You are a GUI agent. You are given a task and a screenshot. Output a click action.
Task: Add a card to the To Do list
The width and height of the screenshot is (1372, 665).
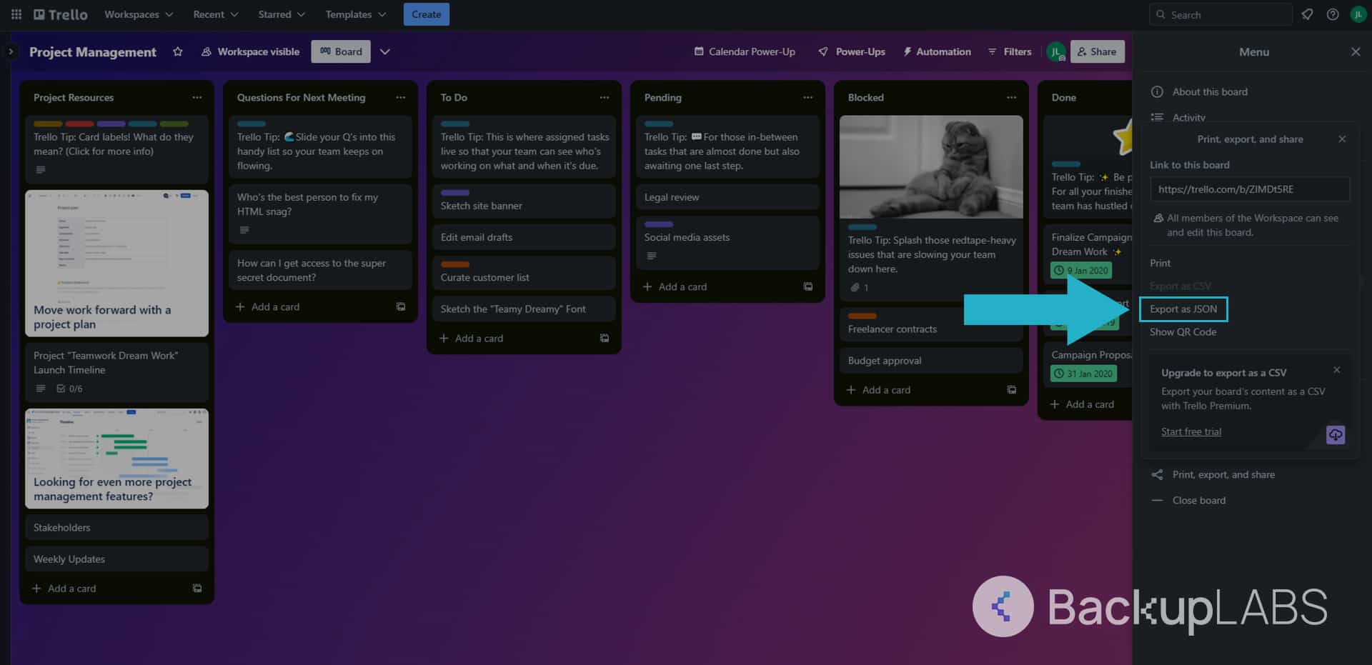[x=472, y=339]
